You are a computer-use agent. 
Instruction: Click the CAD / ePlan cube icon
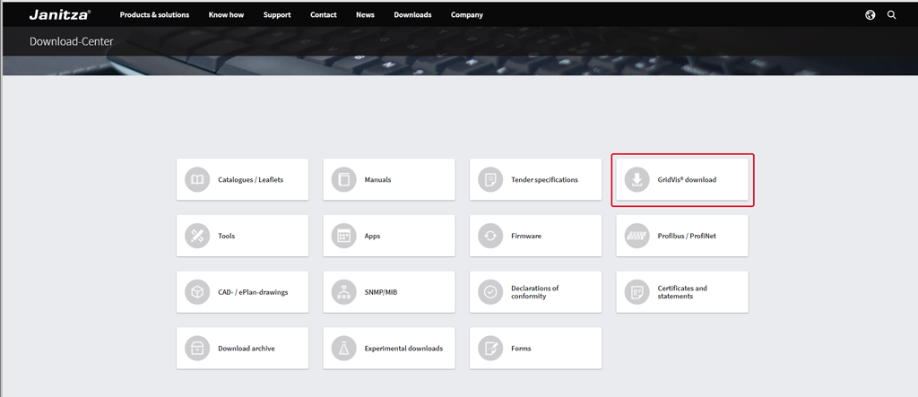pos(197,292)
